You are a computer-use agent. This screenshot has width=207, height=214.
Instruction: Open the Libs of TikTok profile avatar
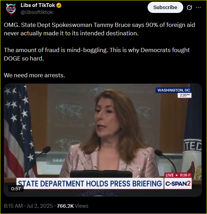(x=11, y=9)
